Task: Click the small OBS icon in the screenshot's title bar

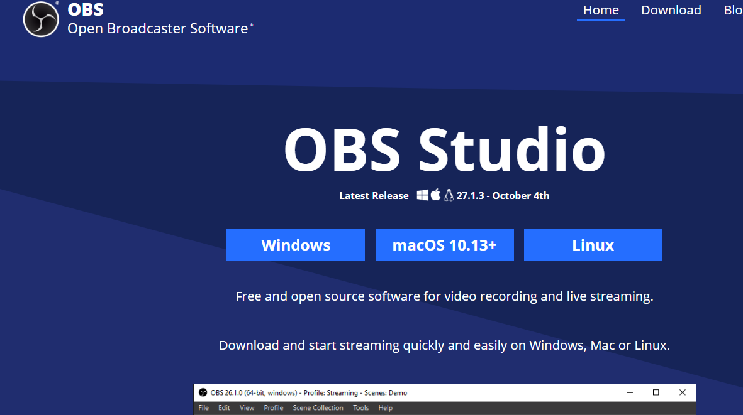Action: click(203, 392)
